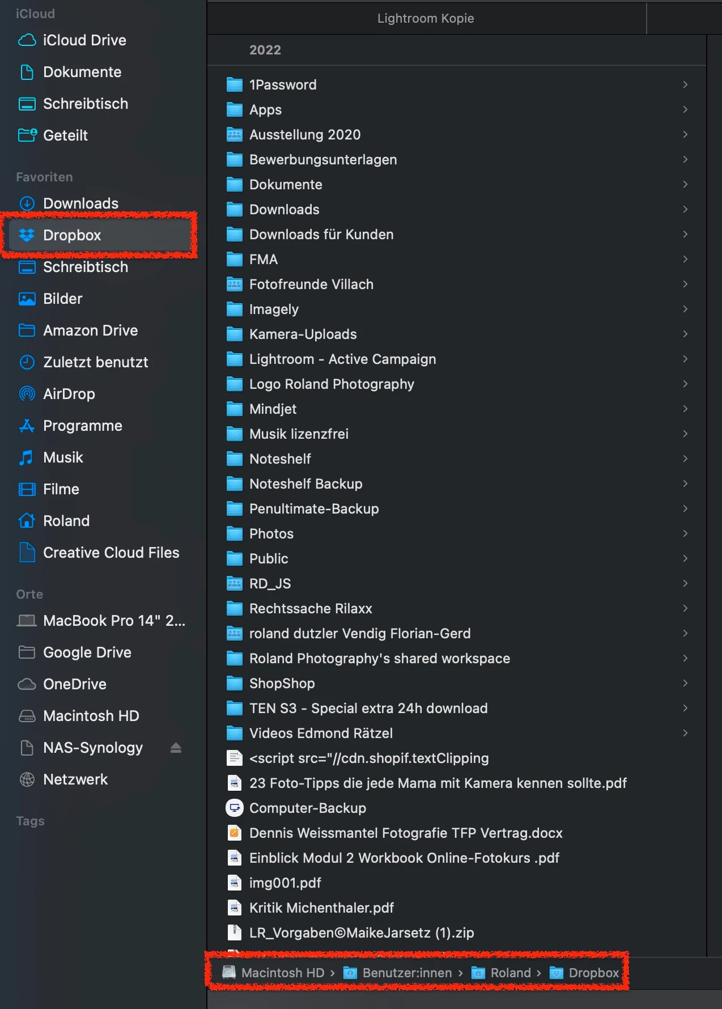Expand the Photos folder chevron
Screen dimensions: 722x1009
coord(685,533)
